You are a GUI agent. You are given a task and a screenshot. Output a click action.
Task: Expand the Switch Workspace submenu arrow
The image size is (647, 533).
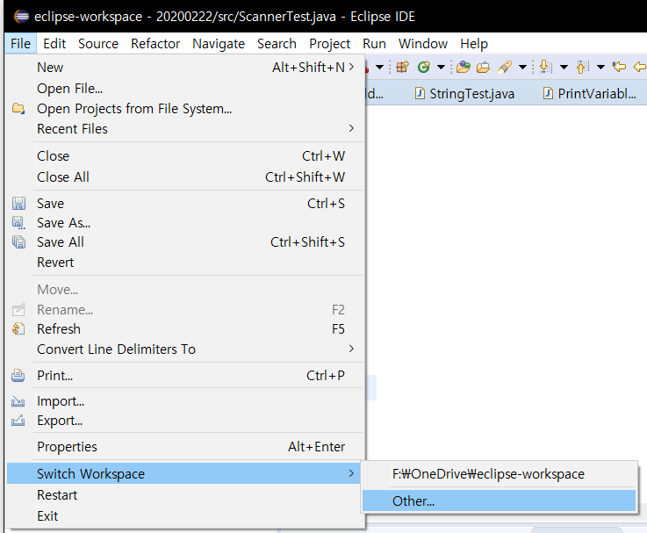(x=351, y=473)
